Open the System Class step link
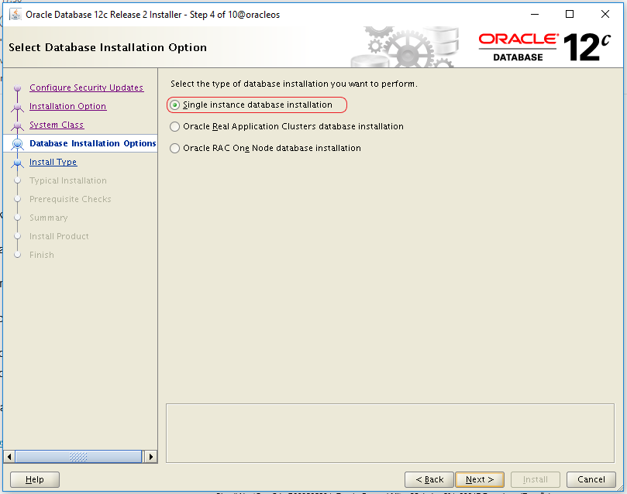627x494 pixels. pos(57,125)
